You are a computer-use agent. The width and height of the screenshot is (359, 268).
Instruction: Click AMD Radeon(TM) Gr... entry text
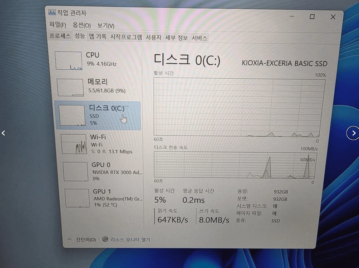(x=118, y=199)
